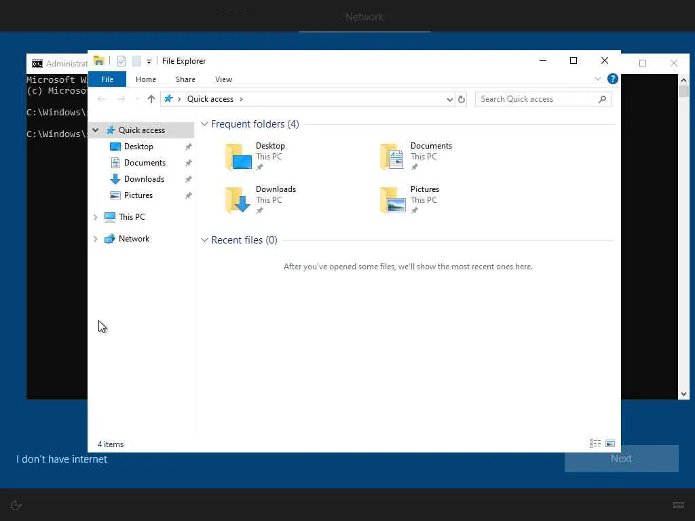Select This PC in navigation pane
The height and width of the screenshot is (521, 695).
(x=132, y=216)
